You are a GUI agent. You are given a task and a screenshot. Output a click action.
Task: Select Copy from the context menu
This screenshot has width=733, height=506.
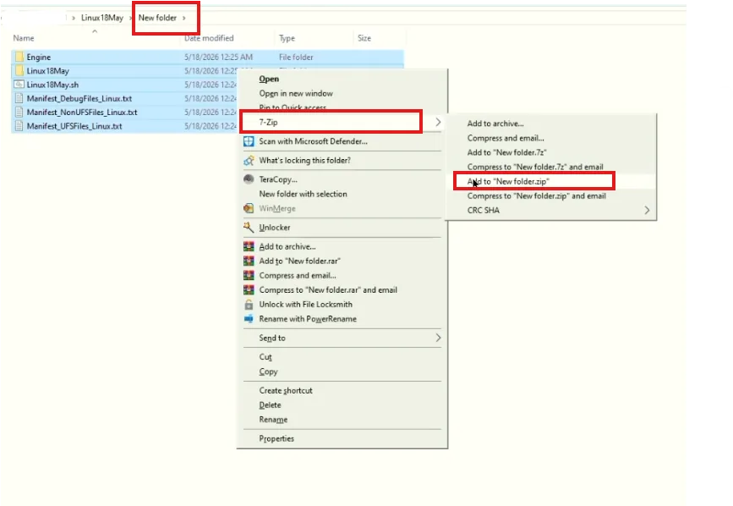[268, 371]
